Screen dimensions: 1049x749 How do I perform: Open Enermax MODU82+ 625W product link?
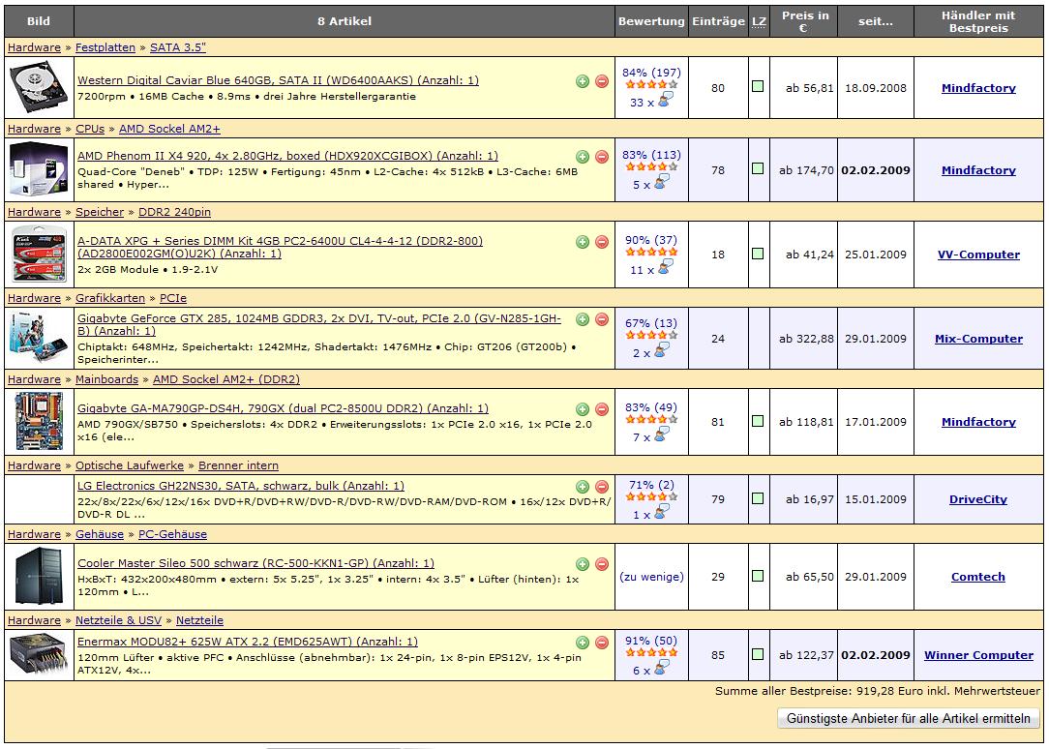(x=248, y=642)
